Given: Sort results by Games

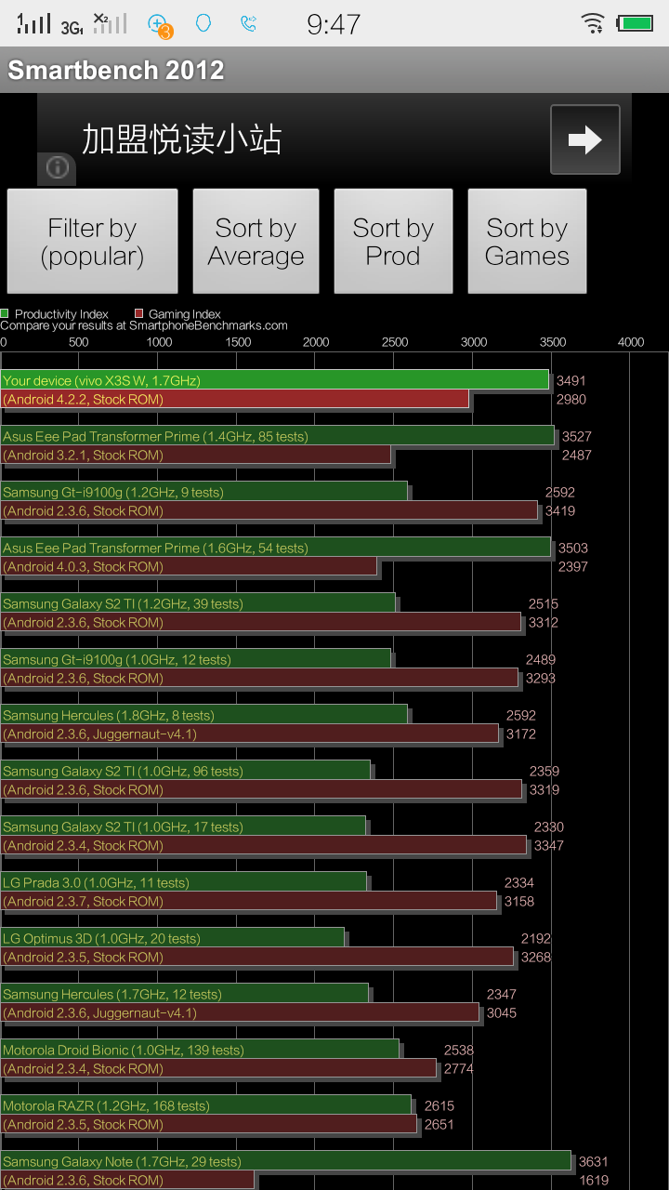Looking at the screenshot, I should 527,241.
